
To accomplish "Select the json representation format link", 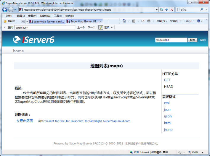I will pos(167,110).
